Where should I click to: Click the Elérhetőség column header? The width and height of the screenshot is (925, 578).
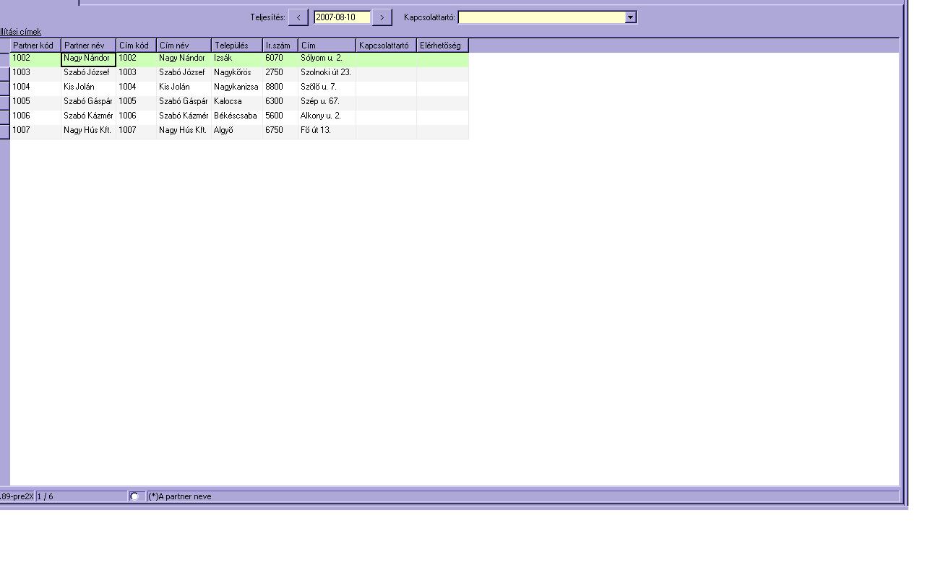coord(442,46)
